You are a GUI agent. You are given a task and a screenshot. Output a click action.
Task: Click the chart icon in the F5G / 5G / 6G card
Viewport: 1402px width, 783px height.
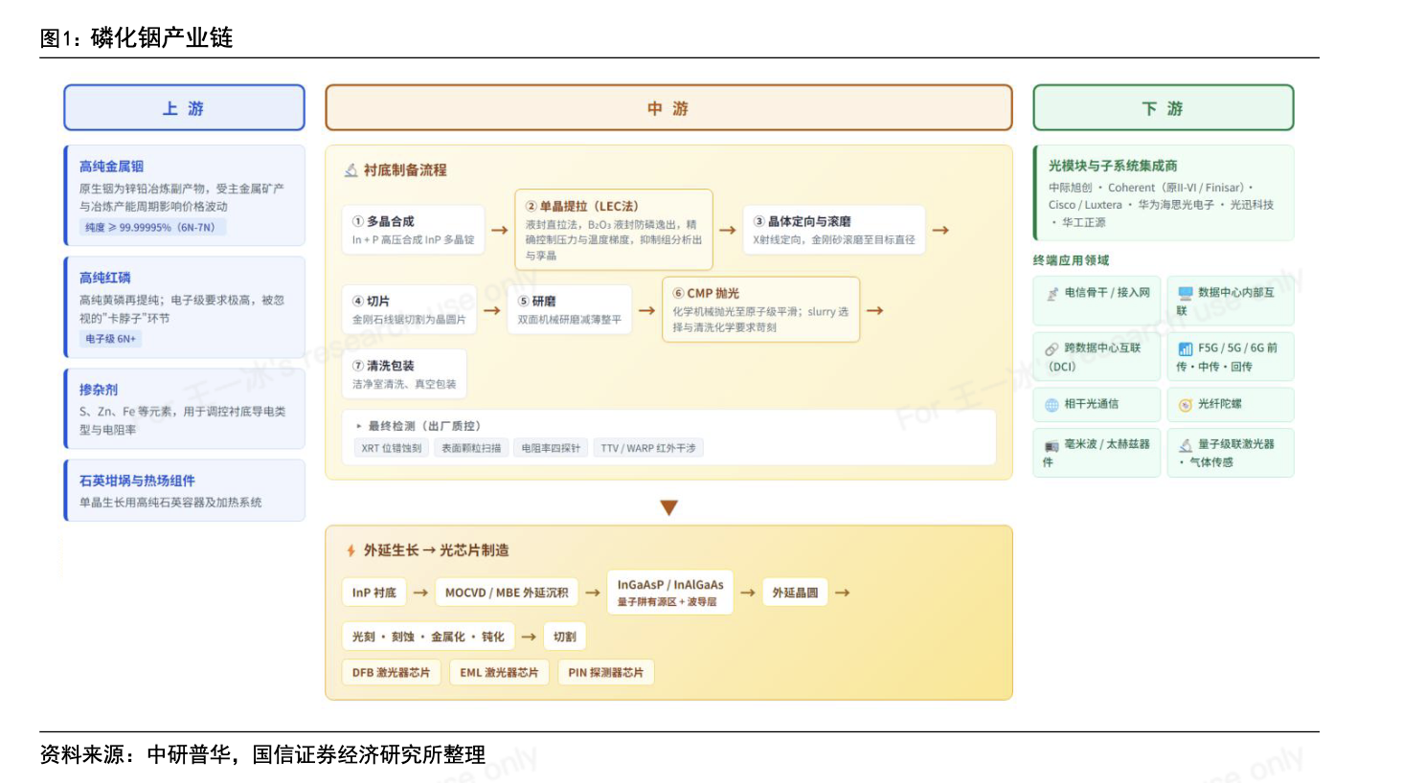pos(1186,349)
